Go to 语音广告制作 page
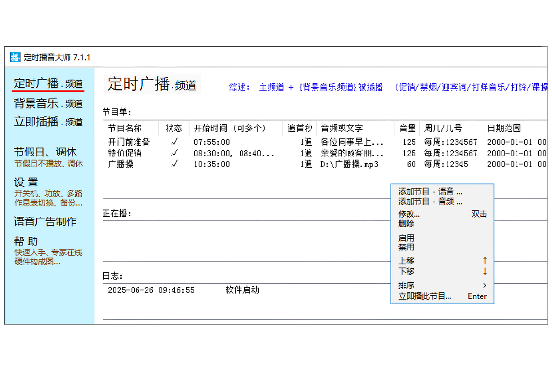 45,222
